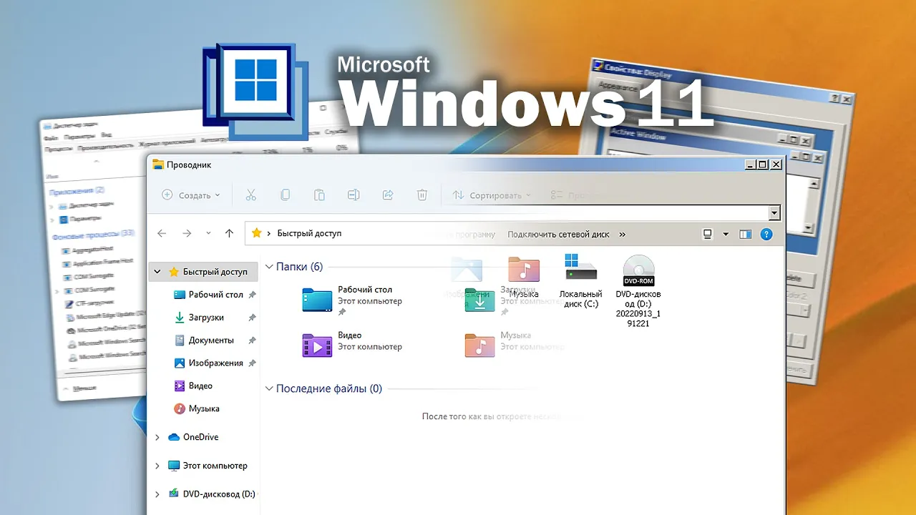
Task: Select Изображения in the sidebar
Action: (x=215, y=363)
